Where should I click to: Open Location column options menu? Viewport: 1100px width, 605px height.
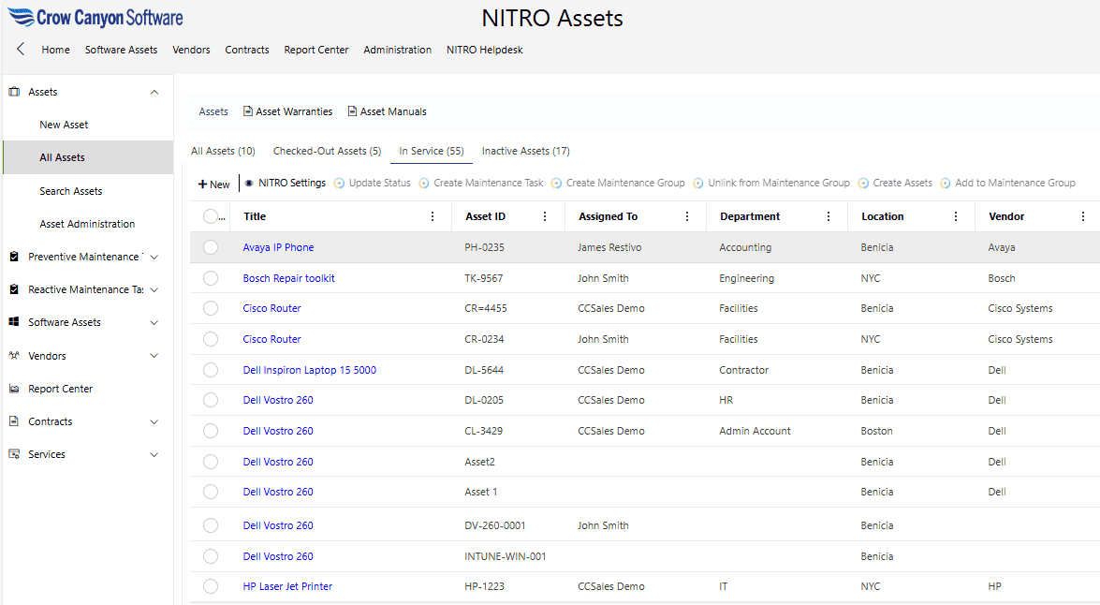956,217
